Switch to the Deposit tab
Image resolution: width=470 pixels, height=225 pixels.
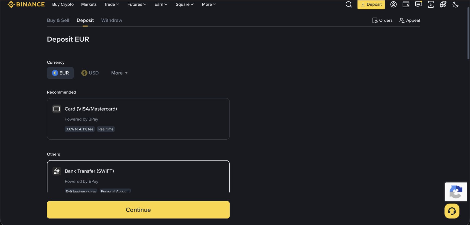[85, 20]
